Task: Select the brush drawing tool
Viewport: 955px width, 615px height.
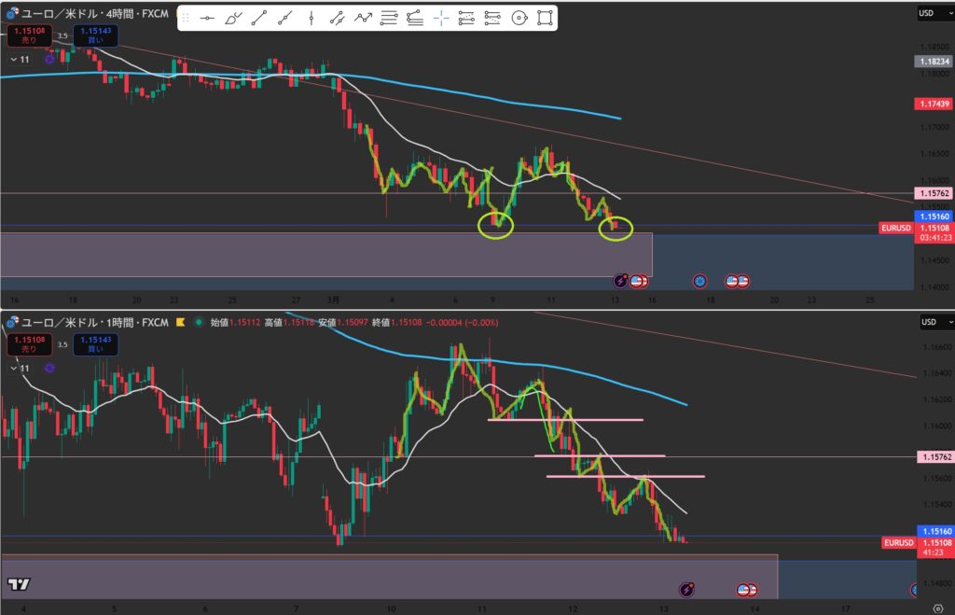Action: [234, 18]
